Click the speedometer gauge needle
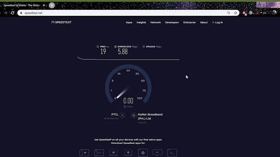 point(122,92)
